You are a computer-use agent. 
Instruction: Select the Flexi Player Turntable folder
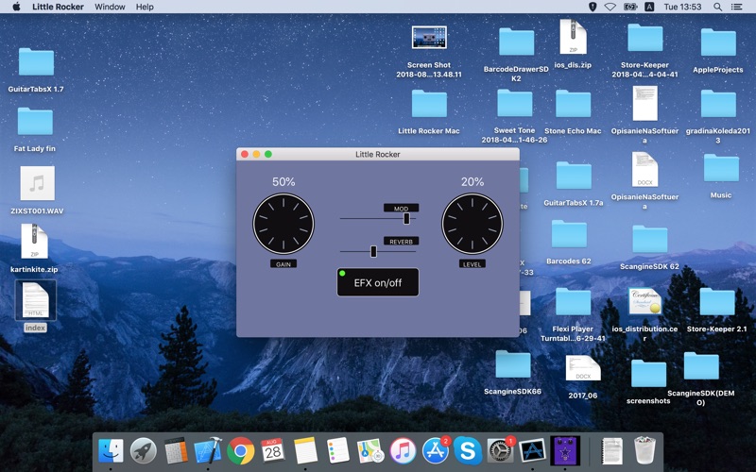click(574, 301)
